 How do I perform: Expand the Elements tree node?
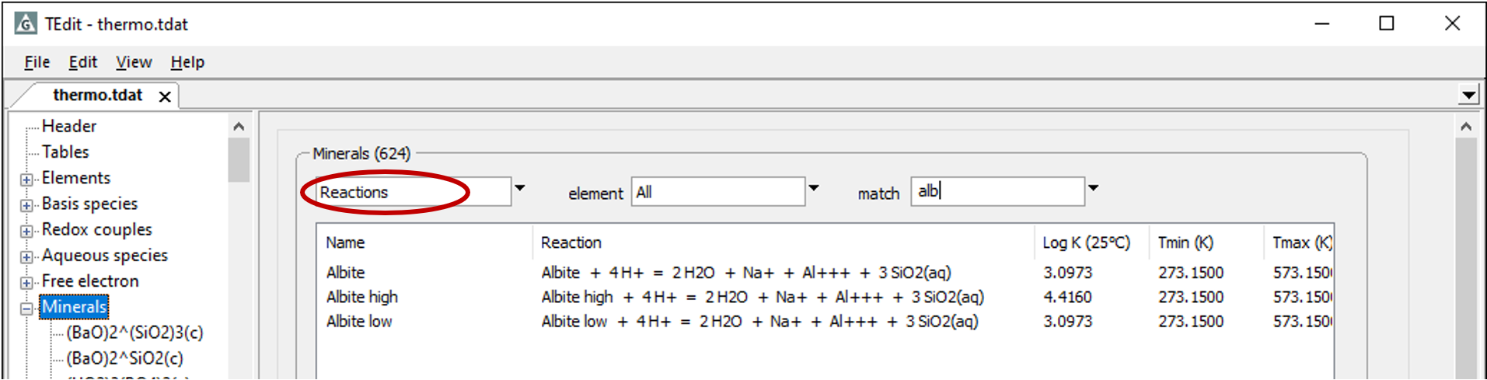[x=26, y=180]
